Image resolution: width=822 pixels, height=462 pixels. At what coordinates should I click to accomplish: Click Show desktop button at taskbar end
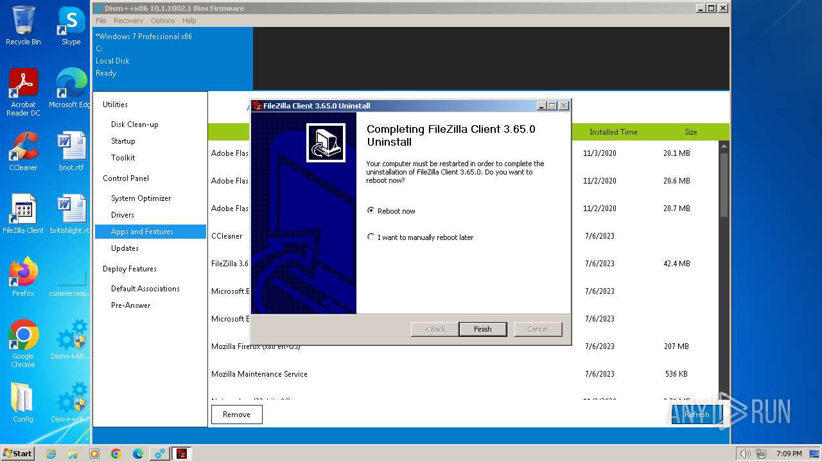(x=814, y=454)
